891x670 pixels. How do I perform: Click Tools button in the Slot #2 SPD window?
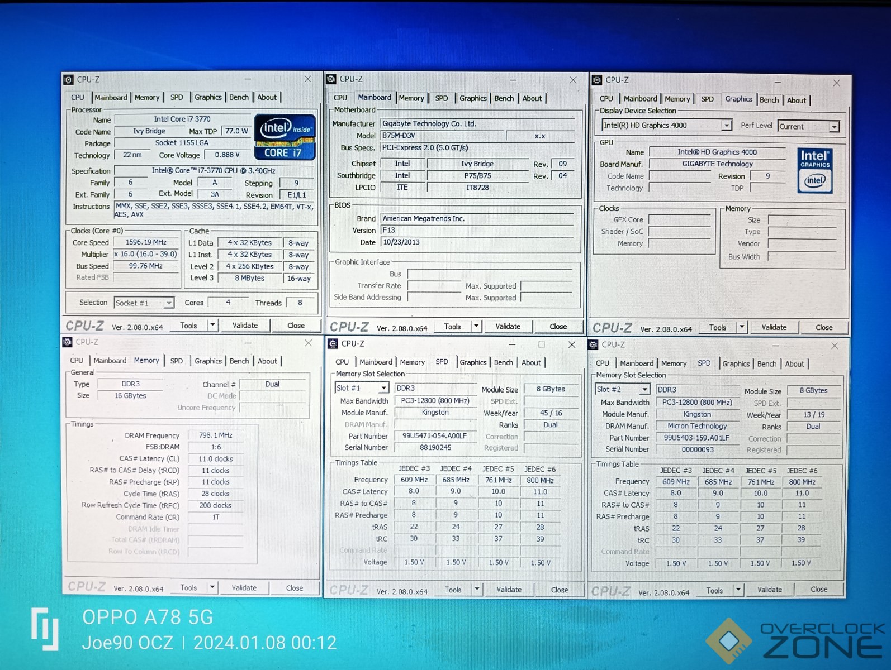tap(714, 590)
